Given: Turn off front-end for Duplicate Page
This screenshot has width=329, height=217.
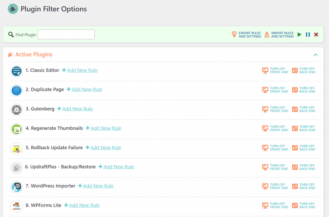Looking at the screenshot, I should coord(275,90).
